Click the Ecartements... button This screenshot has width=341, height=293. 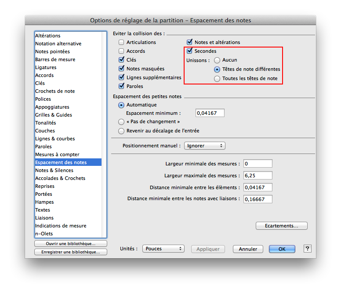pyautogui.click(x=281, y=226)
